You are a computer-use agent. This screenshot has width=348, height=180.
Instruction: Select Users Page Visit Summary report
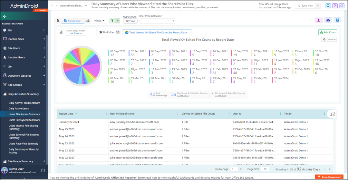point(23,144)
